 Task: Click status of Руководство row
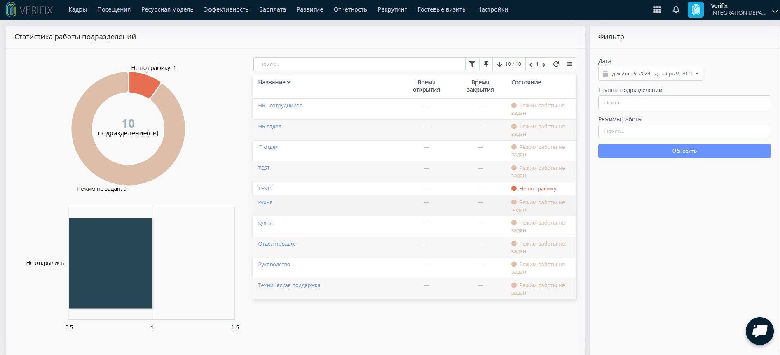[x=538, y=268]
